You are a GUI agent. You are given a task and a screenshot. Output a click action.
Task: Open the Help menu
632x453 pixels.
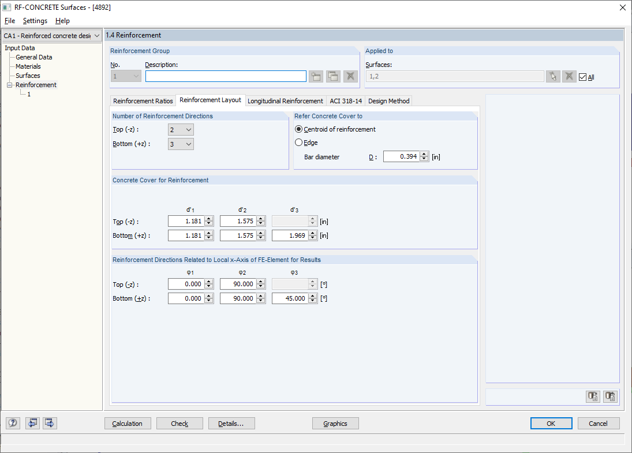62,21
